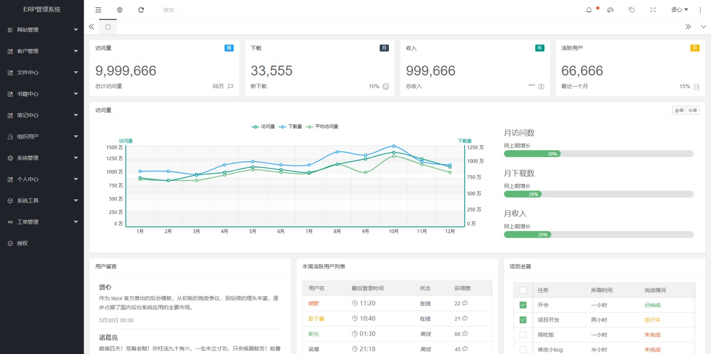Image resolution: width=711 pixels, height=354 pixels.
Task: Click the 月访问数 30% progress bar
Action: pos(599,154)
